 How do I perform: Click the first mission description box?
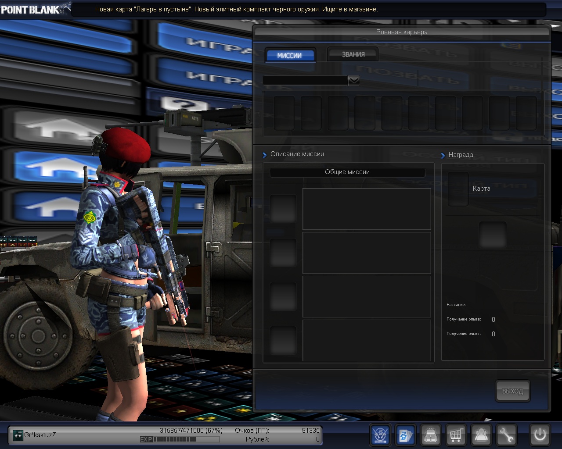pos(367,209)
